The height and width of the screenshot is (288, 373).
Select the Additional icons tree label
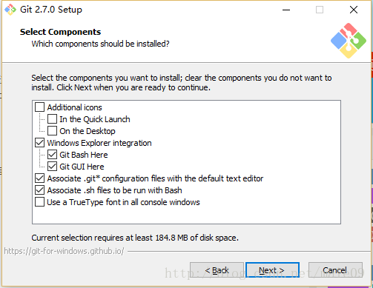(x=74, y=107)
